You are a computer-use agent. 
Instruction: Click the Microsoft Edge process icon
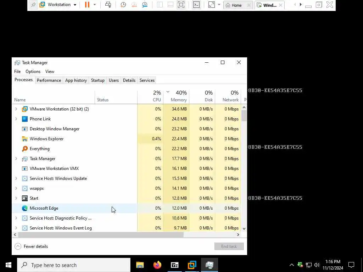click(25, 208)
